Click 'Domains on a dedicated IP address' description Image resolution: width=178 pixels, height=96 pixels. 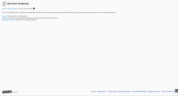click(x=33, y=18)
